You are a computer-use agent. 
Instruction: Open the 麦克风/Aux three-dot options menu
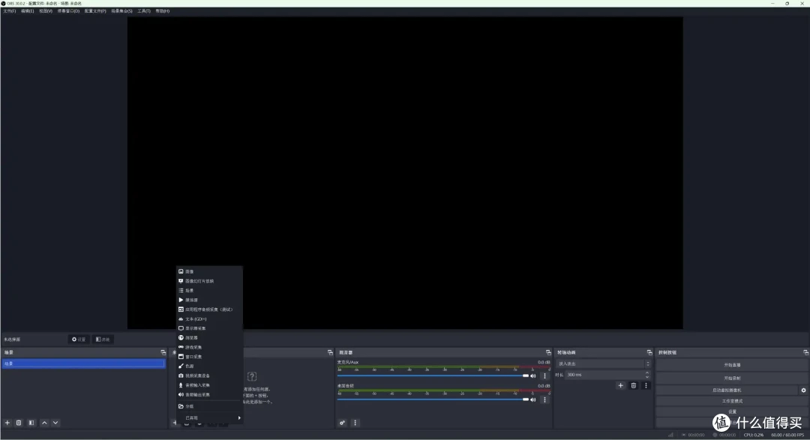(544, 376)
